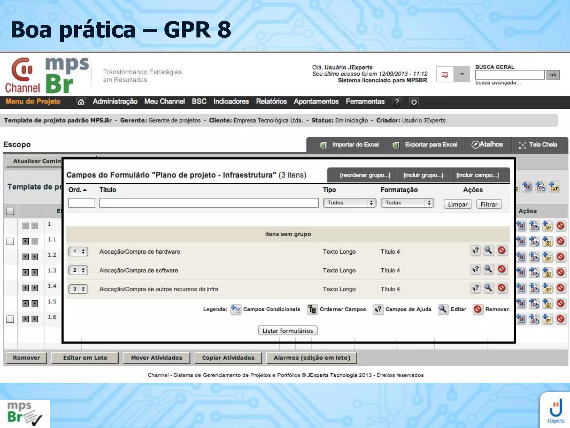Open help fields for Alocação/Compra de hardware
The height and width of the screenshot is (428, 570).
[x=476, y=251]
